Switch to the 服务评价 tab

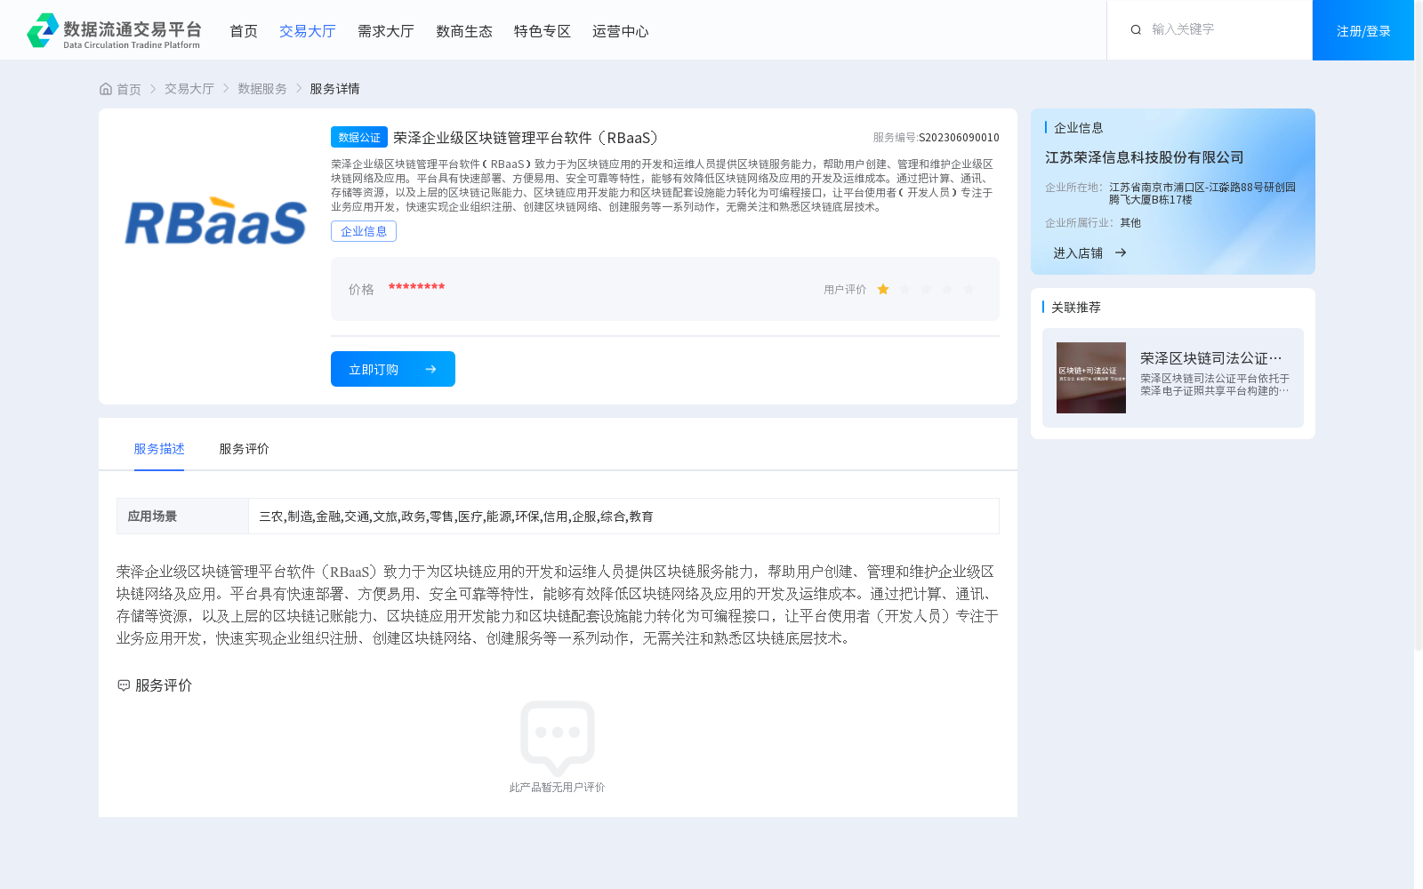coord(245,449)
